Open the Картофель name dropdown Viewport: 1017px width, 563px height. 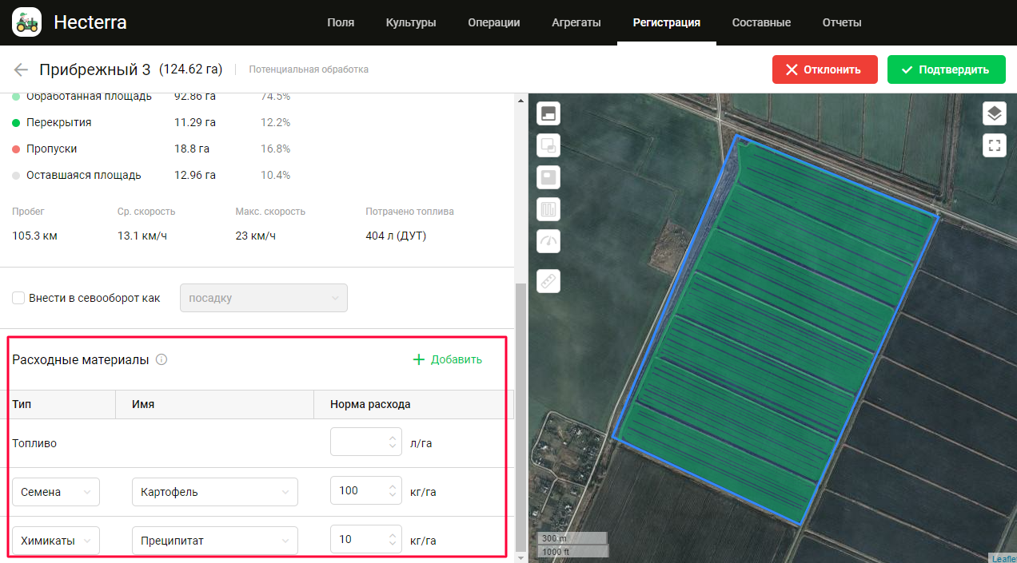tap(214, 492)
